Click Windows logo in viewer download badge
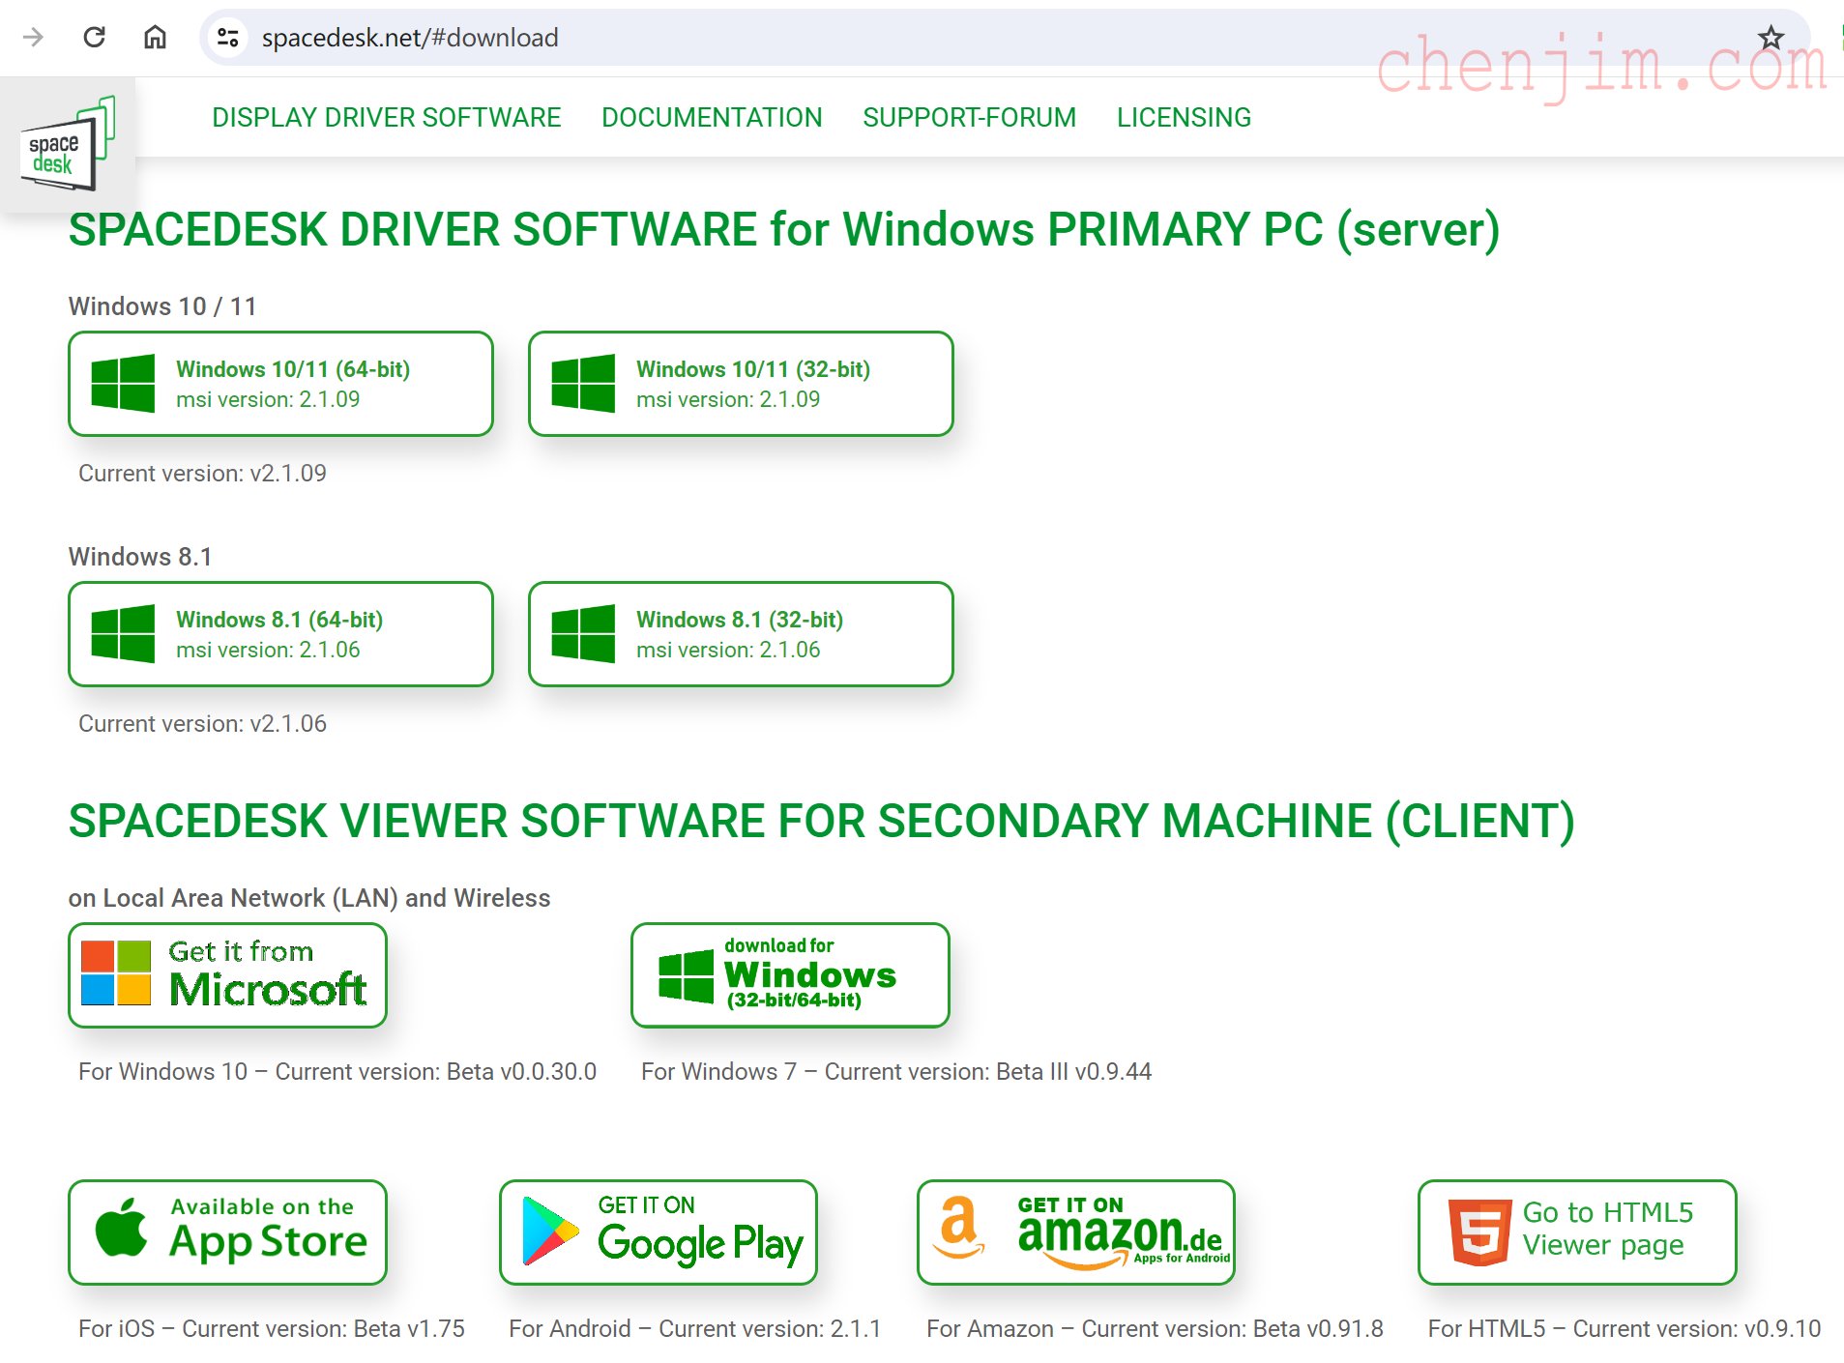 tap(686, 976)
